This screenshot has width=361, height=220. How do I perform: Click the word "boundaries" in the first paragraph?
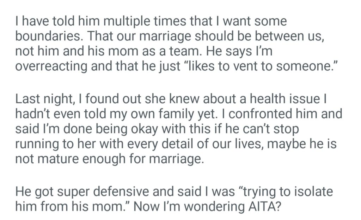(x=44, y=36)
